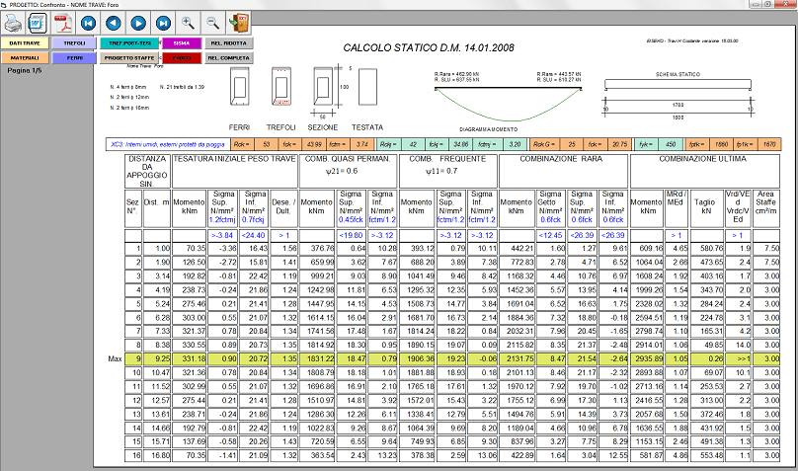Click the highlighted Max moment '331.18'
The height and width of the screenshot is (471, 798).
190,358
